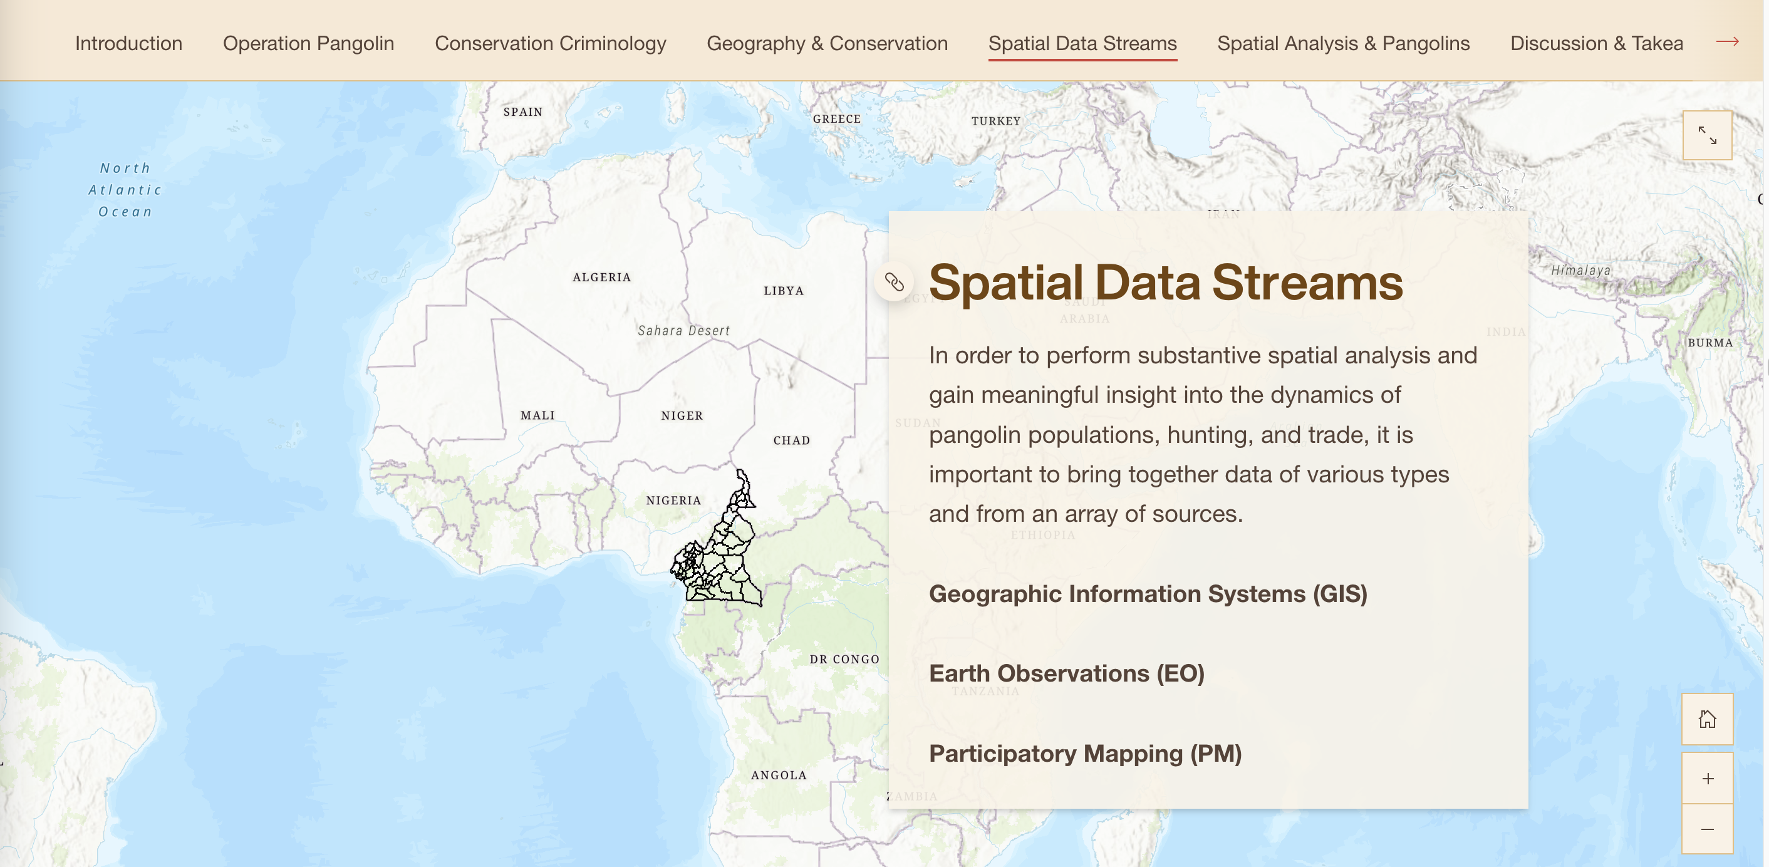1769x867 pixels.
Task: Select Conservation Criminology tab
Action: tap(550, 43)
